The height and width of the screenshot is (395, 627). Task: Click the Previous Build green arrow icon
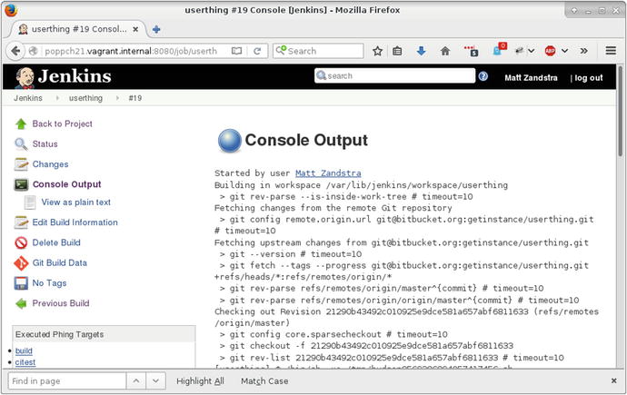(x=21, y=303)
